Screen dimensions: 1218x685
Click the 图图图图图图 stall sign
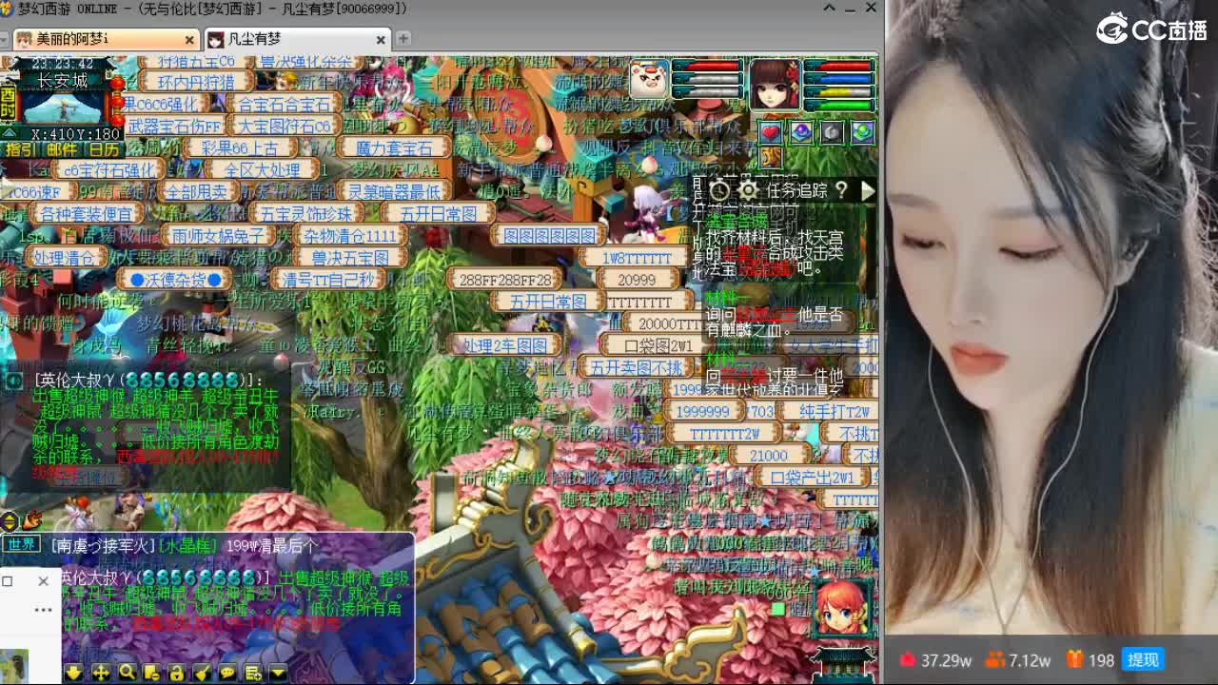549,236
